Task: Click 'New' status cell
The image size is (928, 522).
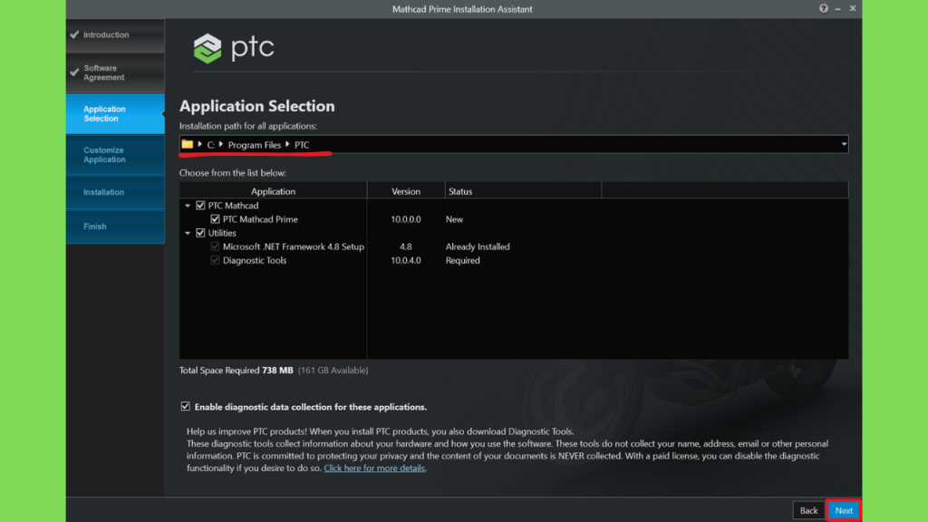Action: click(x=455, y=219)
